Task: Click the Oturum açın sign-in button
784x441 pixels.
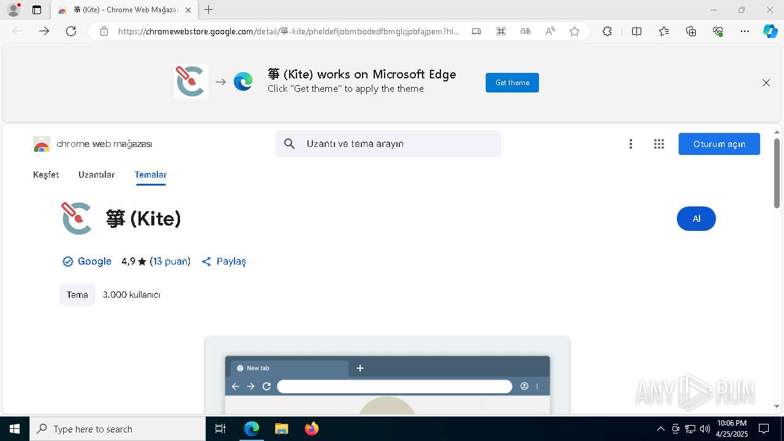Action: [x=719, y=144]
